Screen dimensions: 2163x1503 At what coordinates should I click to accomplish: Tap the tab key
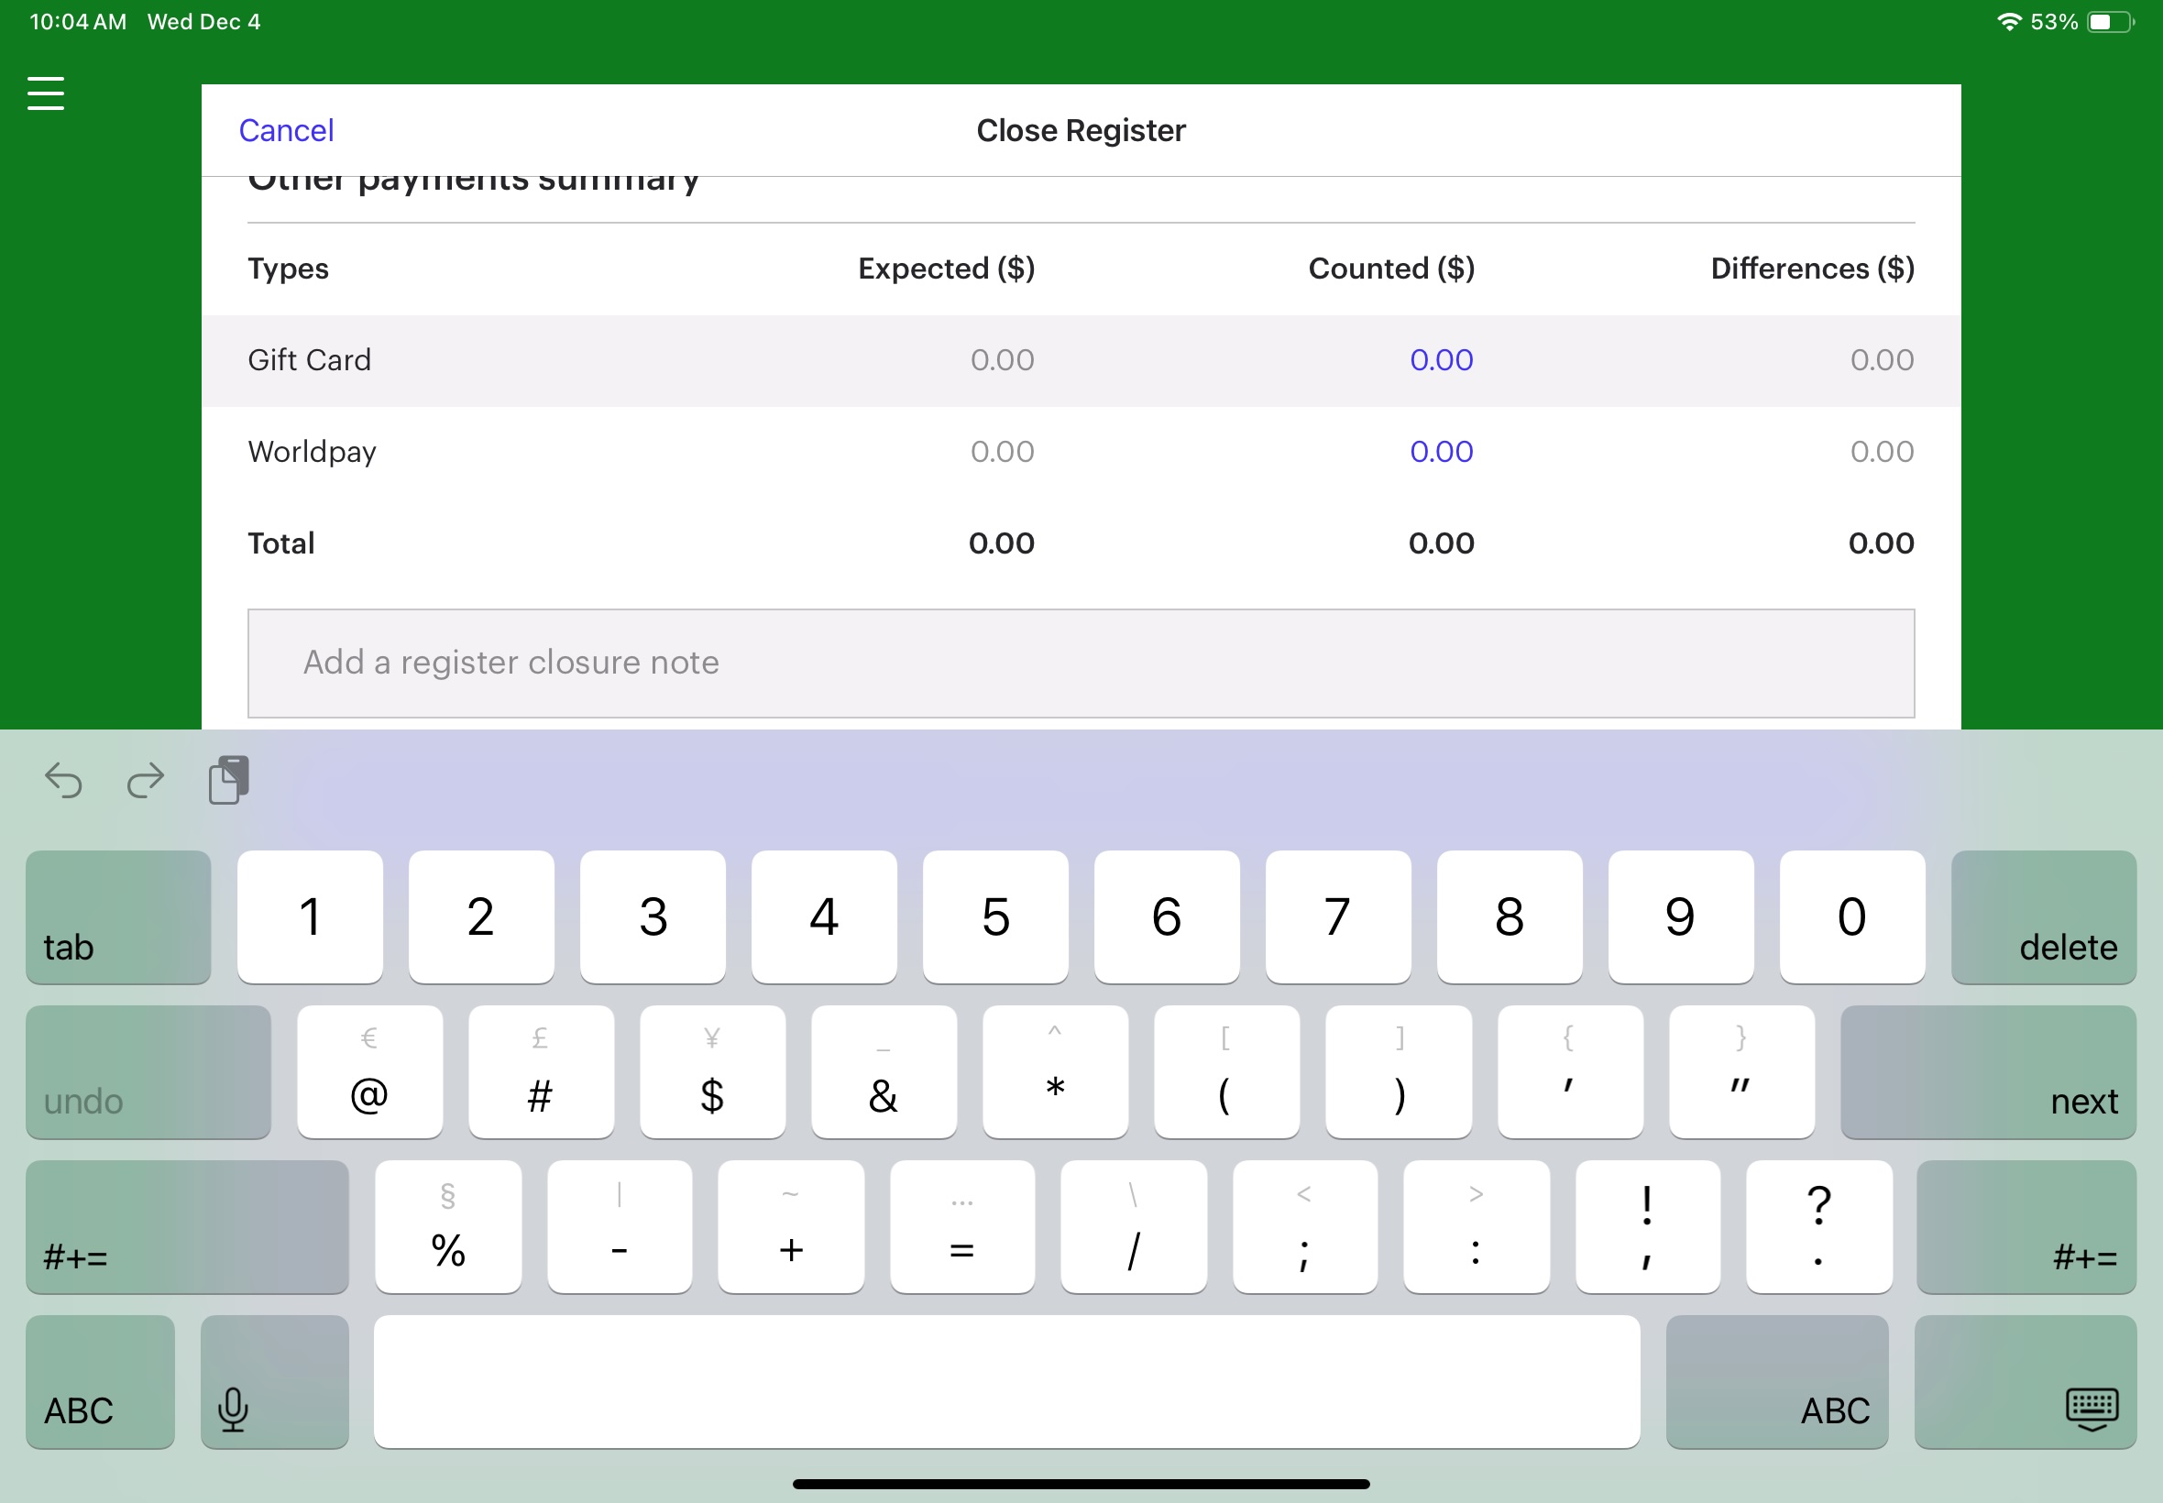click(118, 917)
